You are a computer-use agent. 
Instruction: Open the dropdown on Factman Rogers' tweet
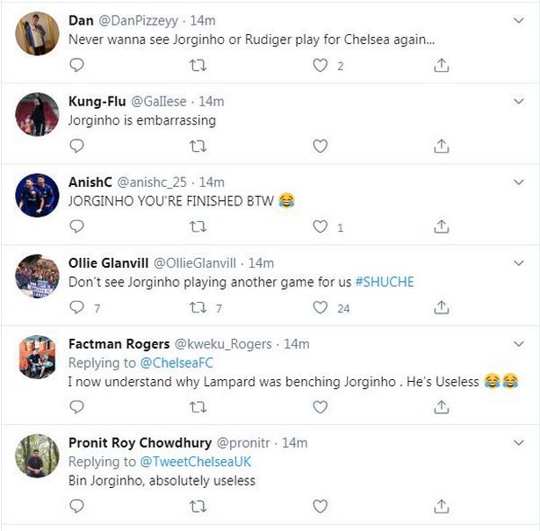tap(519, 342)
